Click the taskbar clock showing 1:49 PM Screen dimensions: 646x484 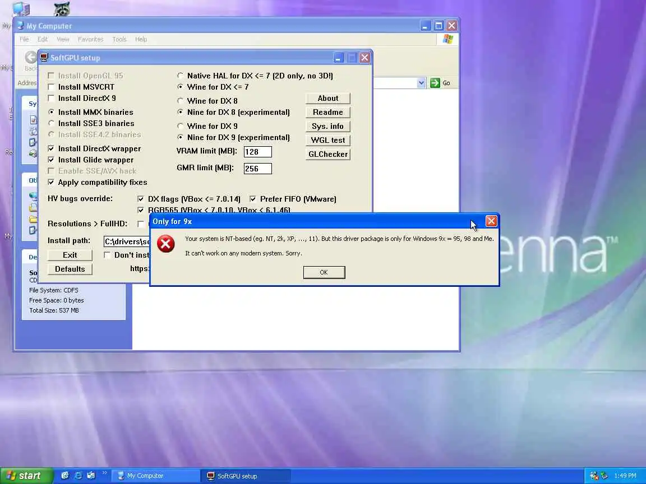click(x=625, y=476)
